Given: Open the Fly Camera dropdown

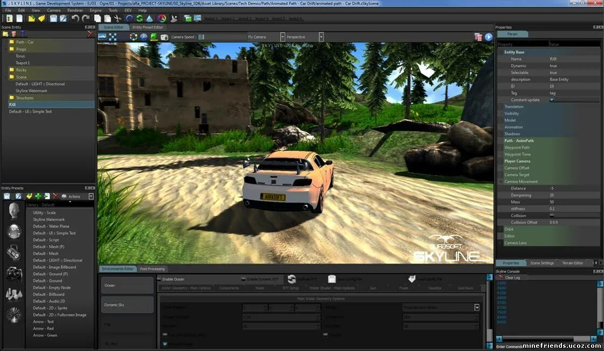Looking at the screenshot, I should coord(282,37).
